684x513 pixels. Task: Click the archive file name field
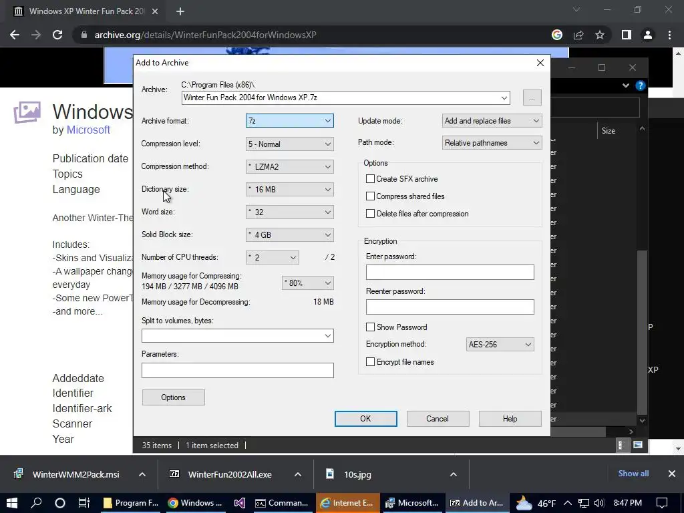[x=345, y=98]
